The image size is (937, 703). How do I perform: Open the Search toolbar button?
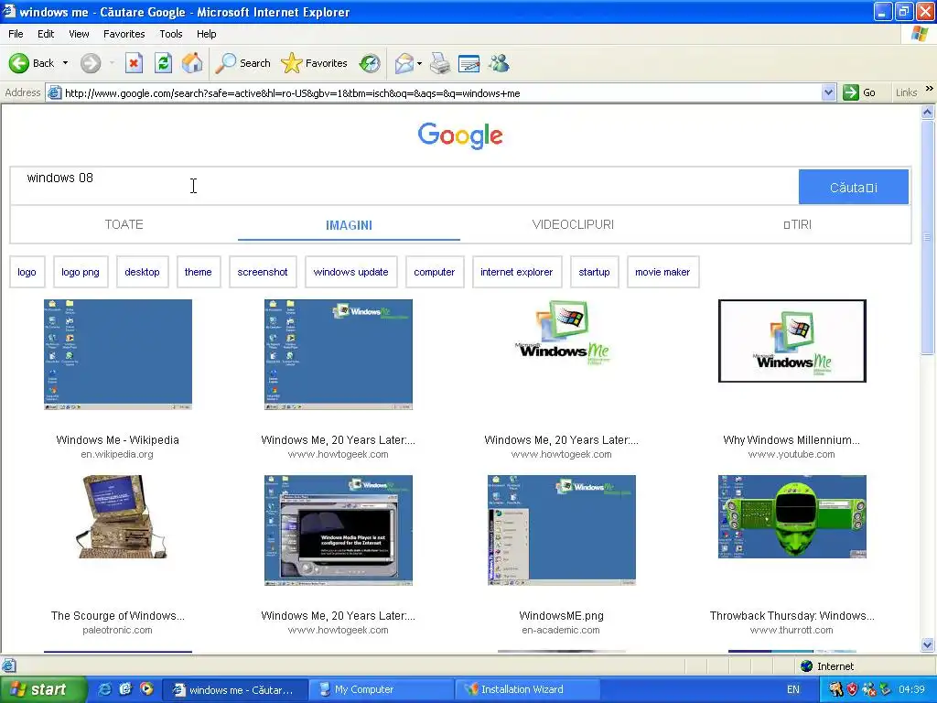(x=242, y=63)
